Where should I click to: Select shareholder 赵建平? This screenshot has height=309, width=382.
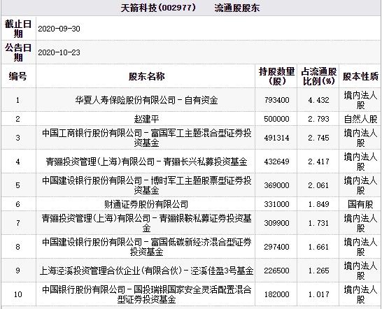[x=146, y=119]
